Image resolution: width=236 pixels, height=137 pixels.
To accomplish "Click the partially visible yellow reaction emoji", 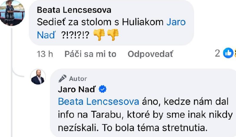I will tap(235, 53).
